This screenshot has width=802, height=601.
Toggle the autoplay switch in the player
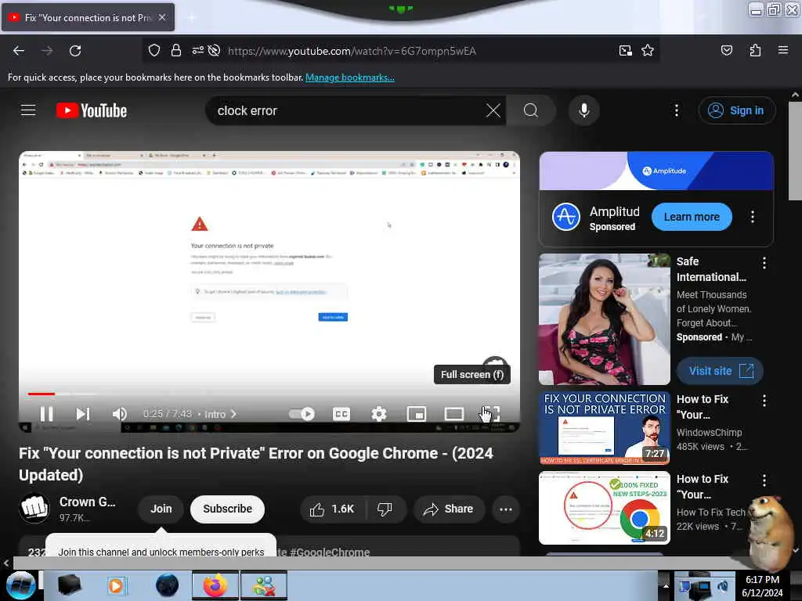pyautogui.click(x=302, y=413)
